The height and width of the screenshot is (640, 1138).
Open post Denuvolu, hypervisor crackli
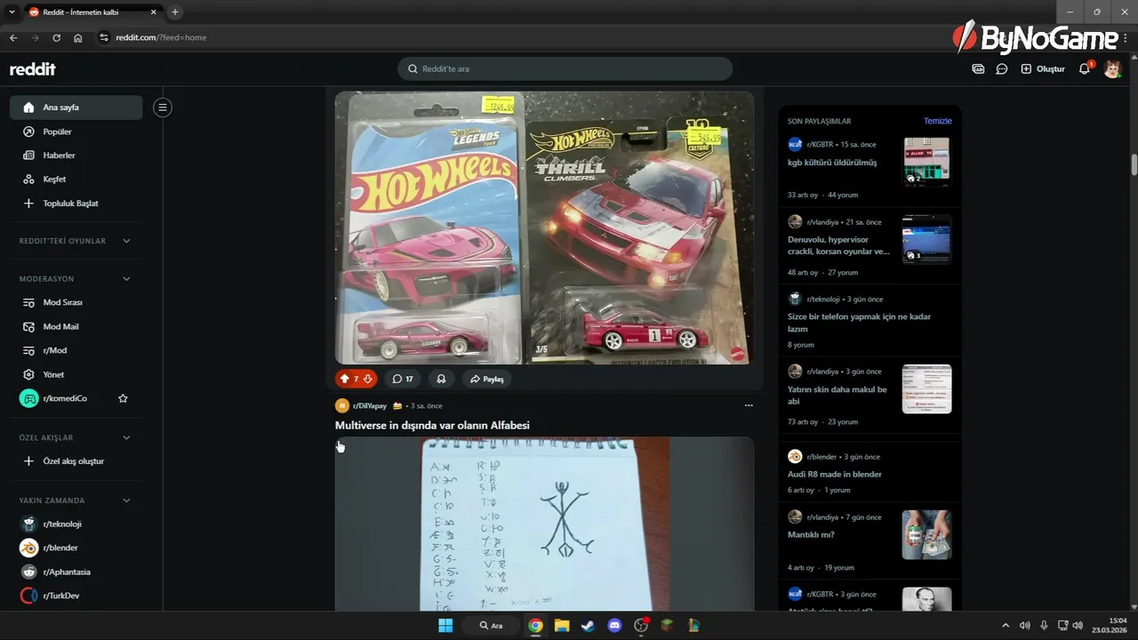(x=838, y=245)
